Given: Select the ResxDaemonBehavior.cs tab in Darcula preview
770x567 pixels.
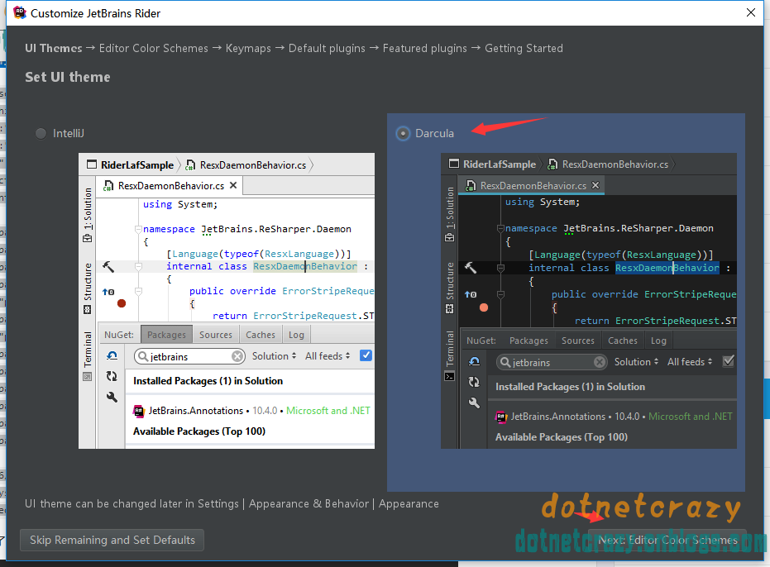Looking at the screenshot, I should [x=533, y=186].
